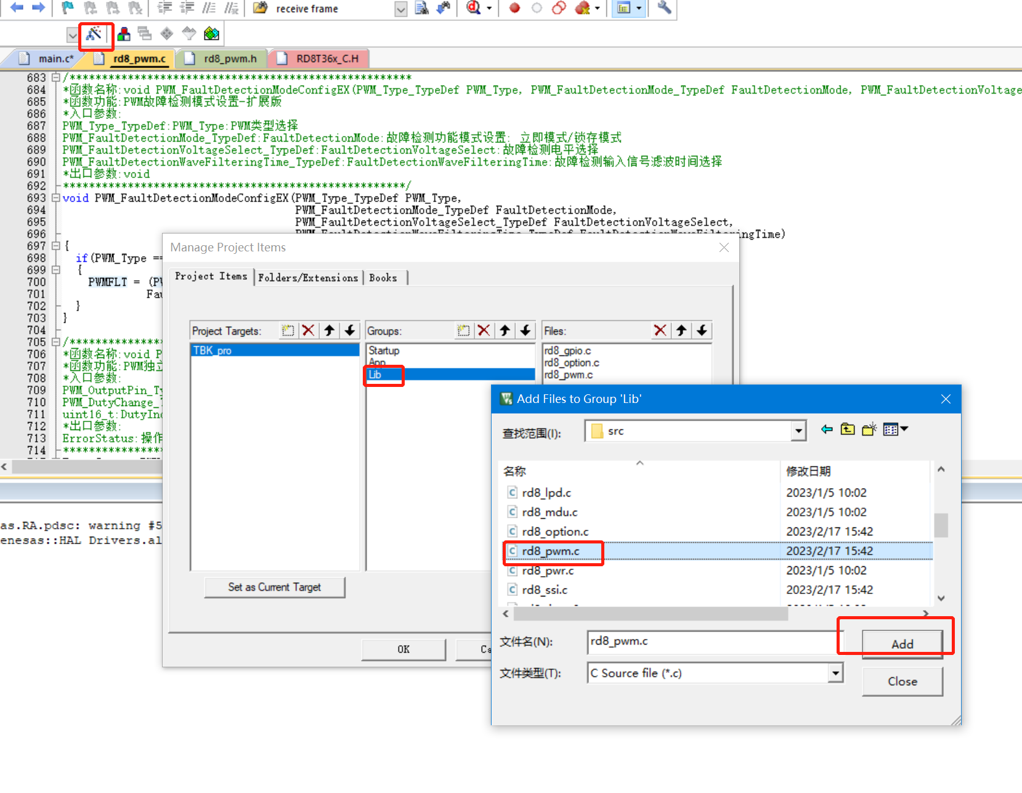Open window layout dropdown arrow
The height and width of the screenshot is (793, 1022).
tap(639, 8)
